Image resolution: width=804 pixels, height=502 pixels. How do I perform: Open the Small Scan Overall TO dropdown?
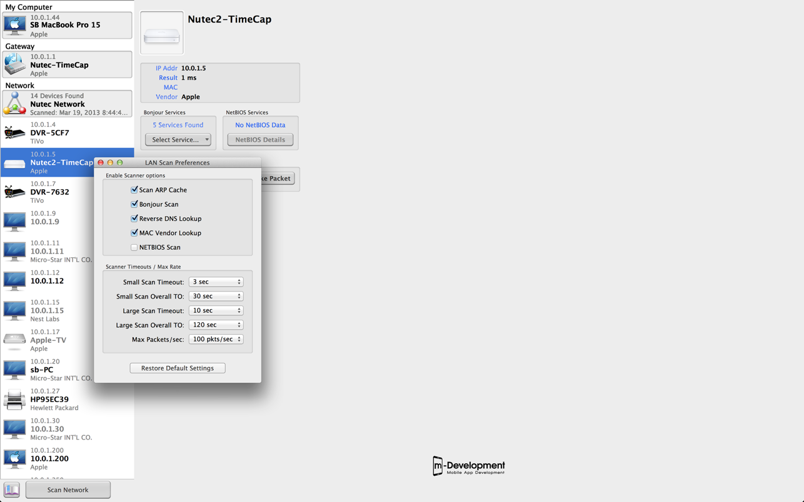coord(216,297)
